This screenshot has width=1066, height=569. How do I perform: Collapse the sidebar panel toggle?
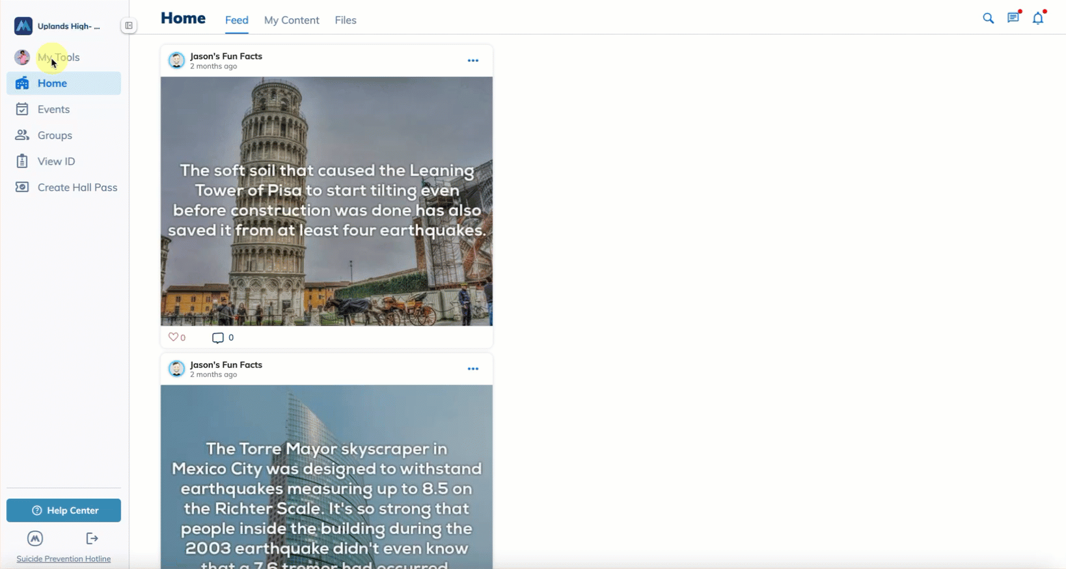(x=129, y=26)
